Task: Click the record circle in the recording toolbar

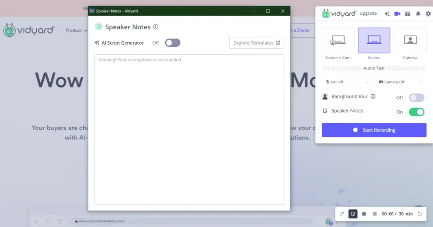Action: tap(364, 214)
